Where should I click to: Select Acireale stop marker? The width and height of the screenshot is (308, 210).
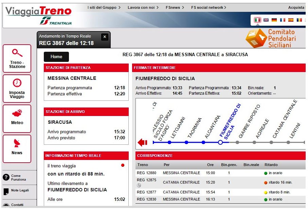[254, 142]
